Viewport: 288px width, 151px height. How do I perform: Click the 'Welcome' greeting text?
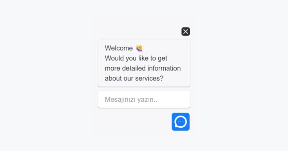pos(119,48)
